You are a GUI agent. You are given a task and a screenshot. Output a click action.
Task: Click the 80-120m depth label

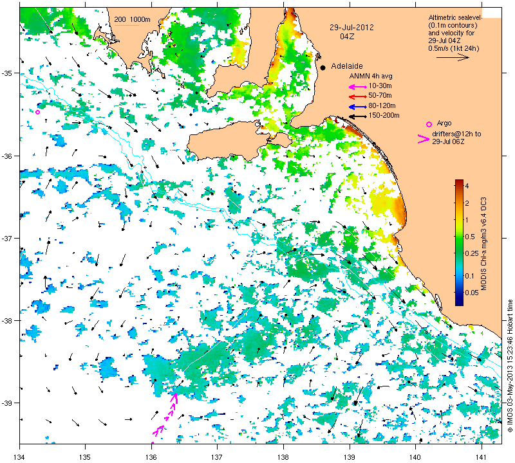click(382, 105)
